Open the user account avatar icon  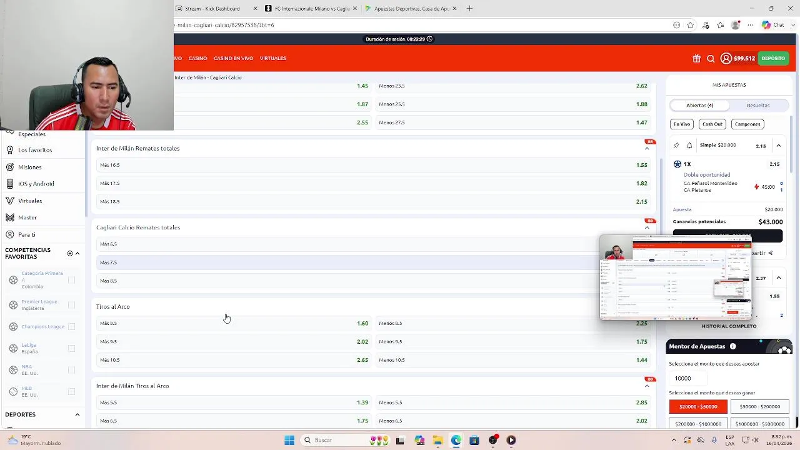[726, 58]
